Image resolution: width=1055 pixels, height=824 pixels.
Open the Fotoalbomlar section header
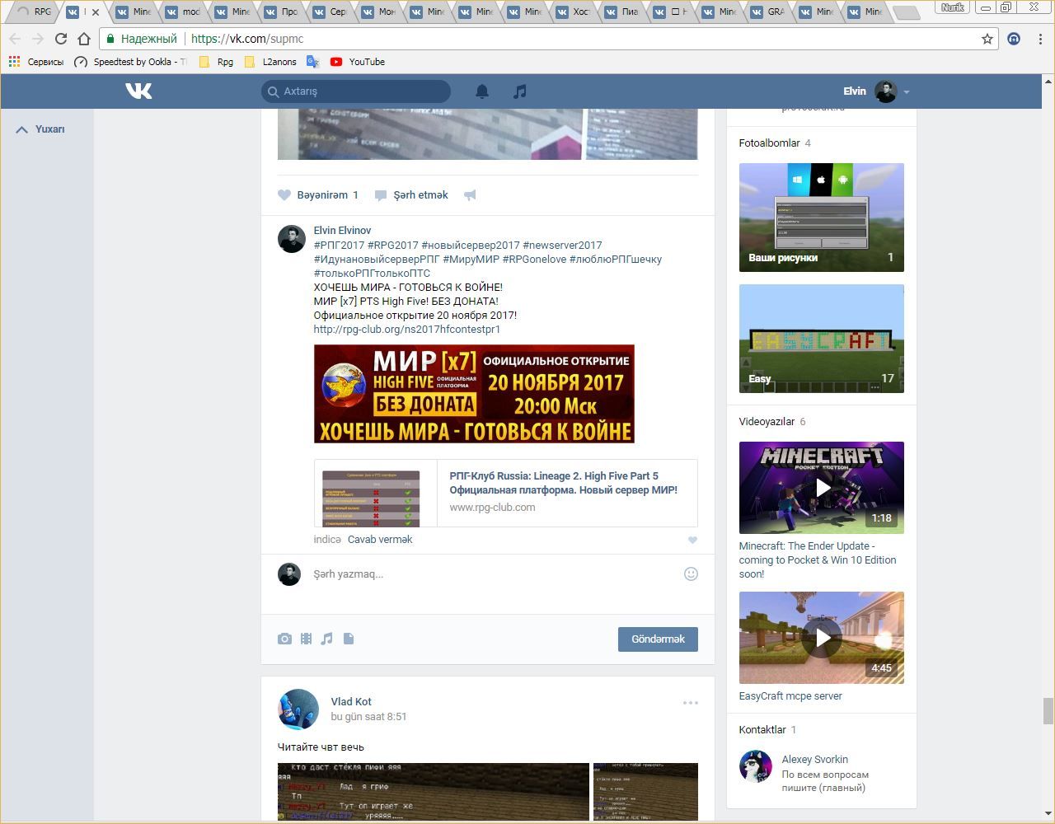point(770,143)
